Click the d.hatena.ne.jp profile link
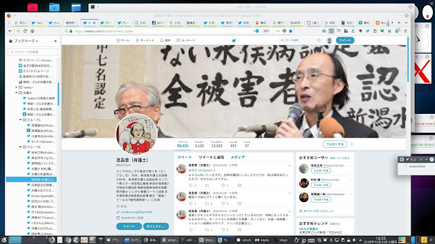The image size is (435, 244). (136, 212)
